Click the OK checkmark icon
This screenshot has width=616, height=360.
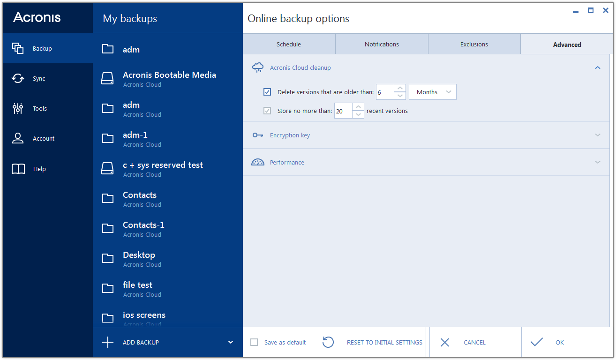537,342
